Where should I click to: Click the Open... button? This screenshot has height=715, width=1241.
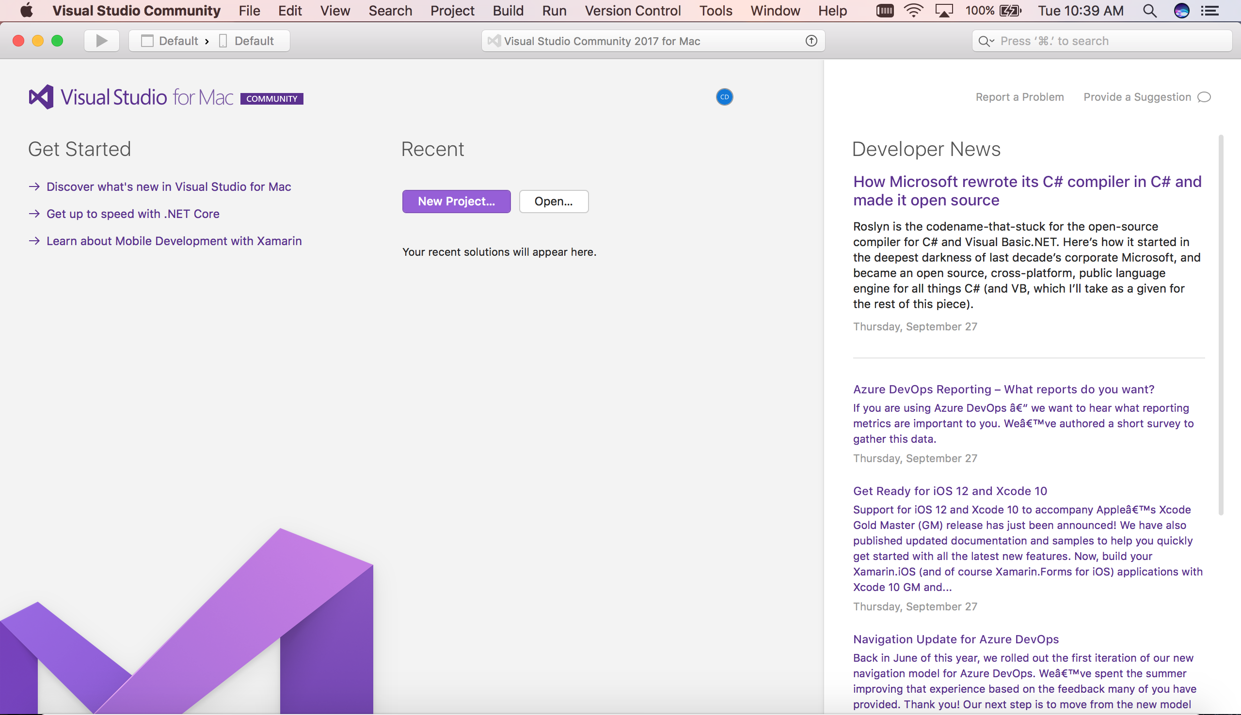(x=553, y=202)
